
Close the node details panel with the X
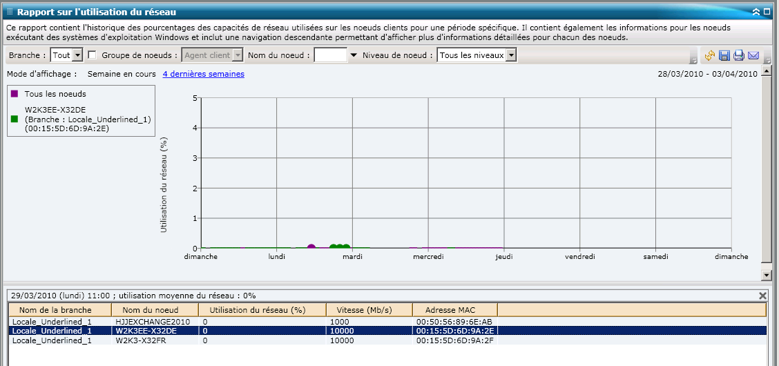763,296
